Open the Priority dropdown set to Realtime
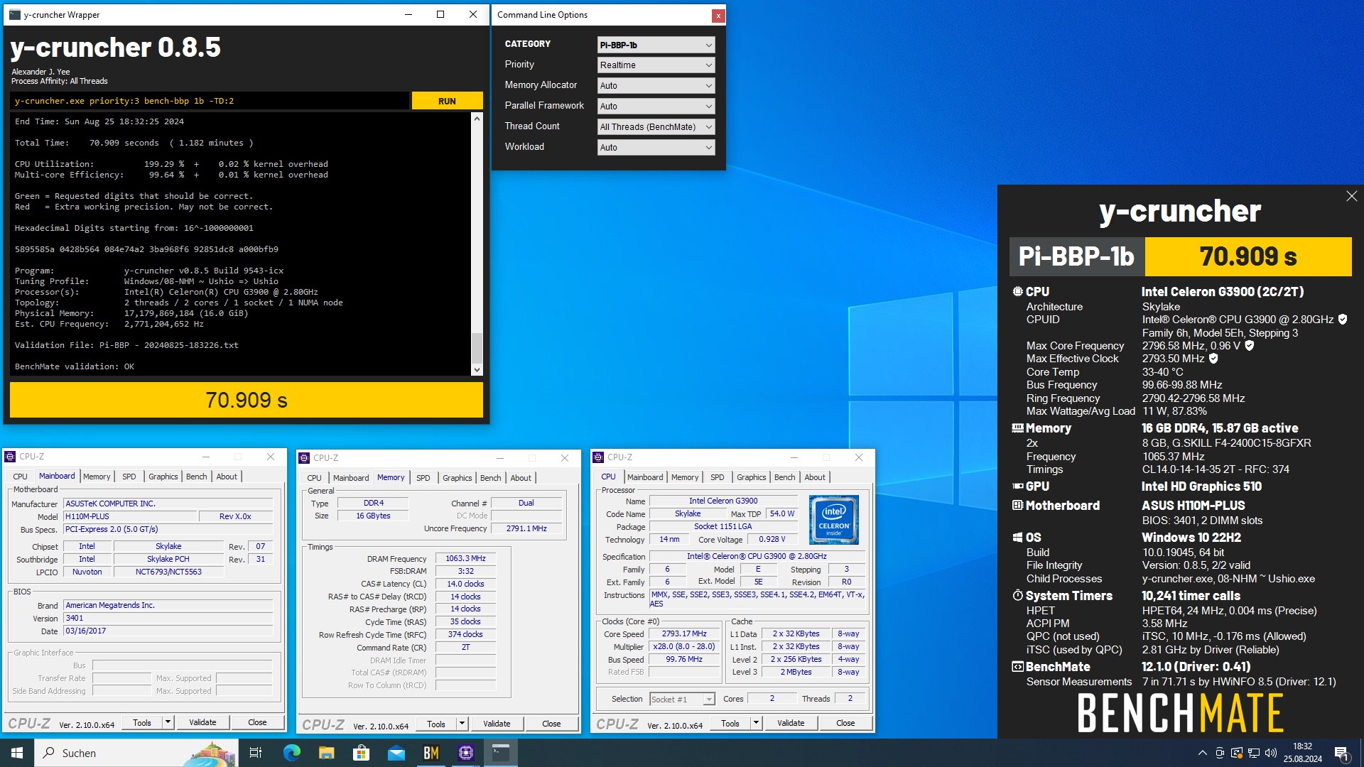This screenshot has height=767, width=1364. coord(656,65)
